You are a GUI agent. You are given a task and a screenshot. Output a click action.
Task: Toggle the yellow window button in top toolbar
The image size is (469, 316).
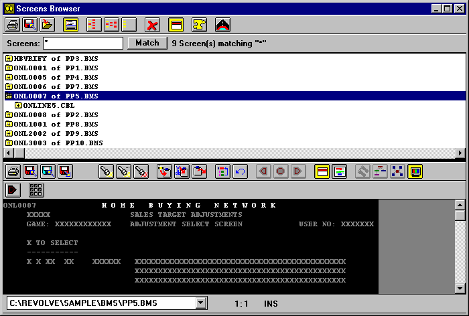coord(176,25)
